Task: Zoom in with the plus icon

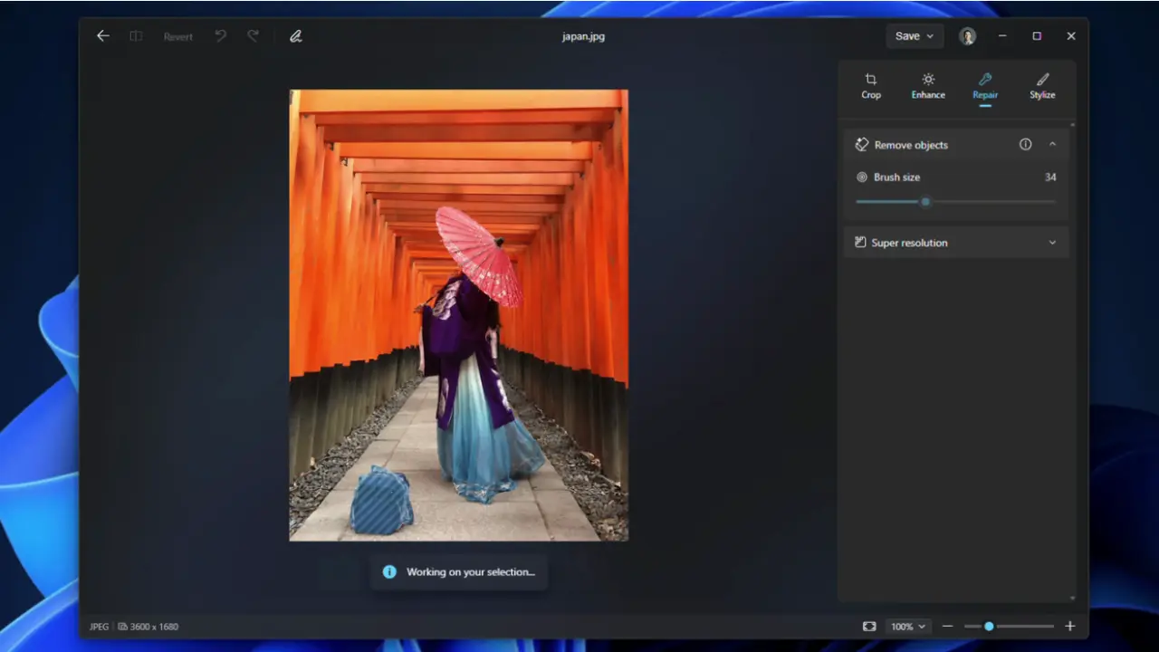Action: click(x=1069, y=626)
